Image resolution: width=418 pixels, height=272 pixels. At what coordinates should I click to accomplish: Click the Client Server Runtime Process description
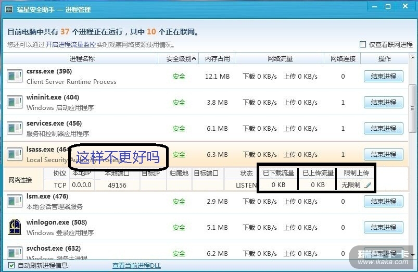click(x=71, y=81)
